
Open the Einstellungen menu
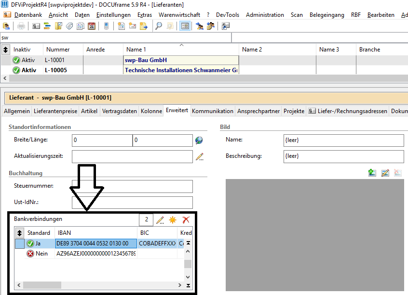(113, 15)
